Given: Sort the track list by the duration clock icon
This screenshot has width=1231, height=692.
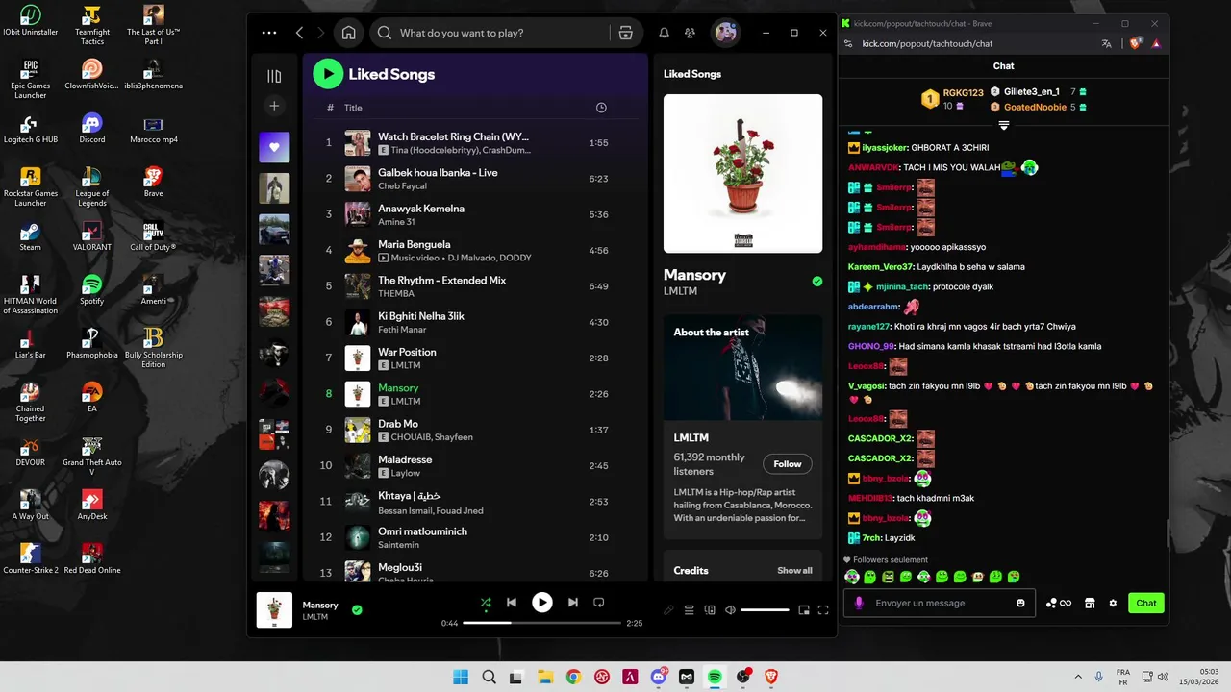Looking at the screenshot, I should pyautogui.click(x=601, y=108).
